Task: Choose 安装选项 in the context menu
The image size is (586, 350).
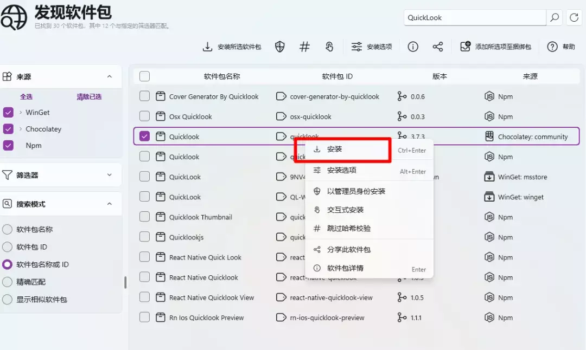Action: point(370,171)
